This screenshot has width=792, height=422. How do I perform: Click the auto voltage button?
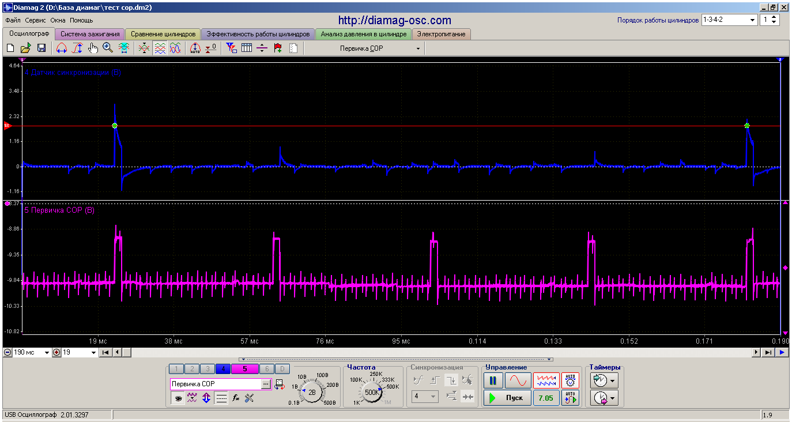click(570, 380)
